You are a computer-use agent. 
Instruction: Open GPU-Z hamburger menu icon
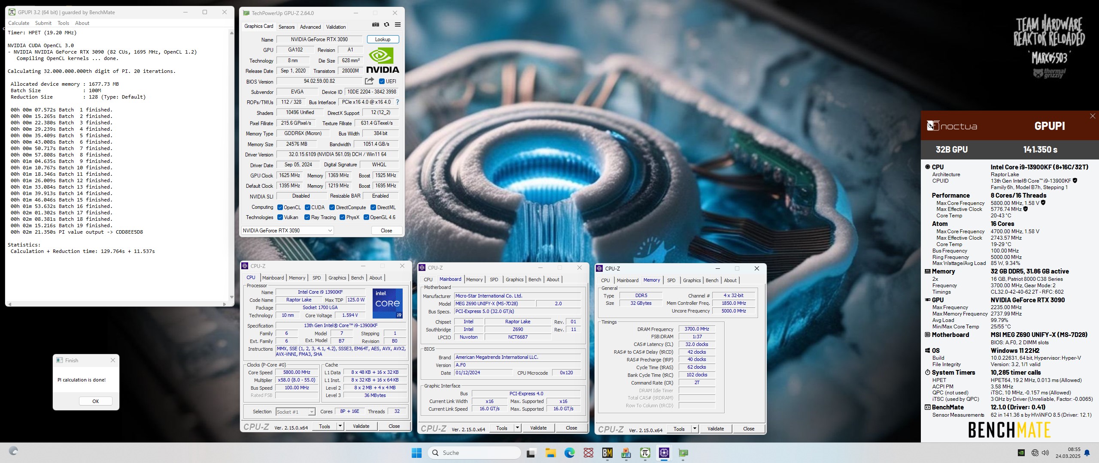coord(398,25)
